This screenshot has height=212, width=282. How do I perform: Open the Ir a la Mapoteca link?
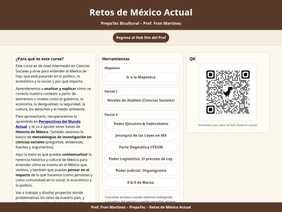tap(141, 77)
